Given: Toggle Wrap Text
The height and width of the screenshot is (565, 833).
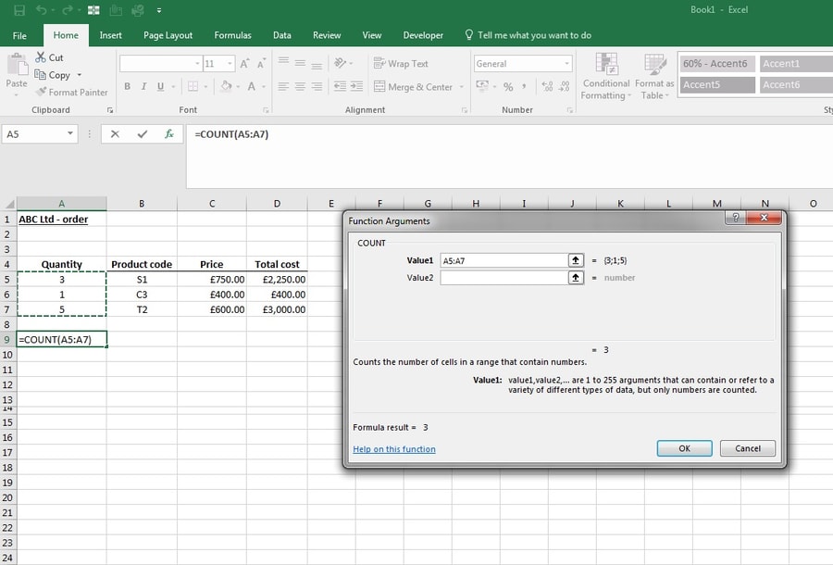Looking at the screenshot, I should (x=401, y=63).
